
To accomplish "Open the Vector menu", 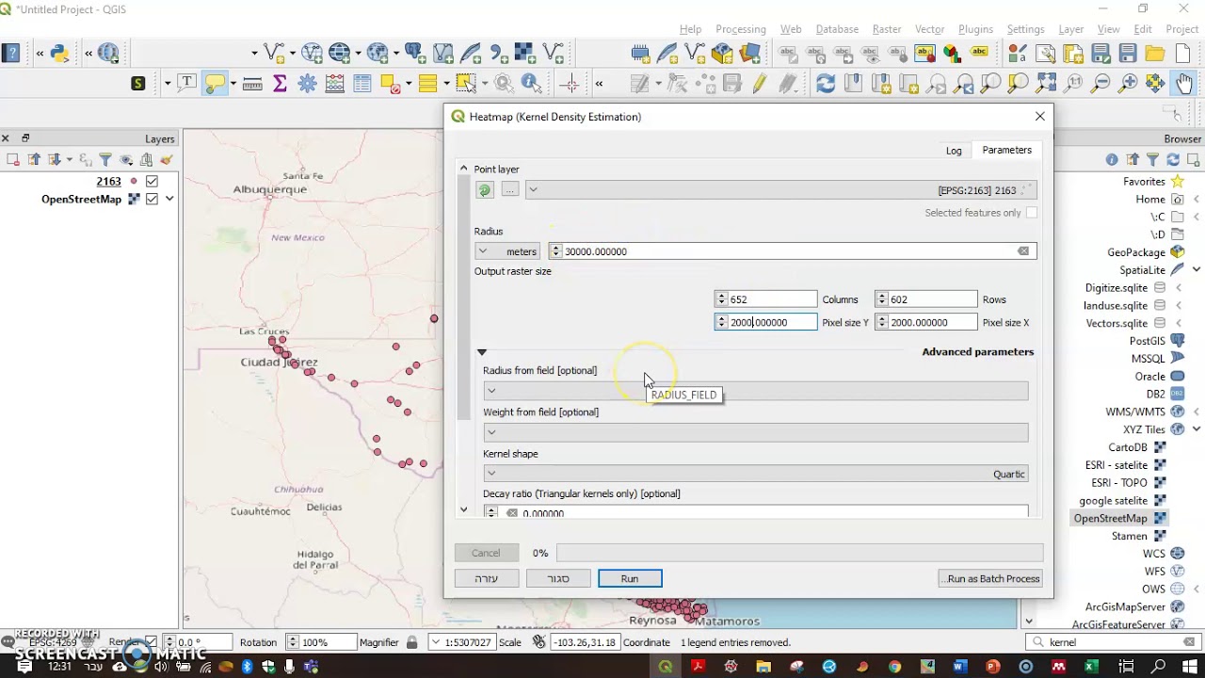I will click(x=930, y=29).
